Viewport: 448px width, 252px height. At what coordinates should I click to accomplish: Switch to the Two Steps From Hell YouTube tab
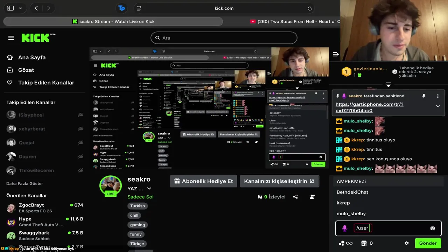[295, 21]
